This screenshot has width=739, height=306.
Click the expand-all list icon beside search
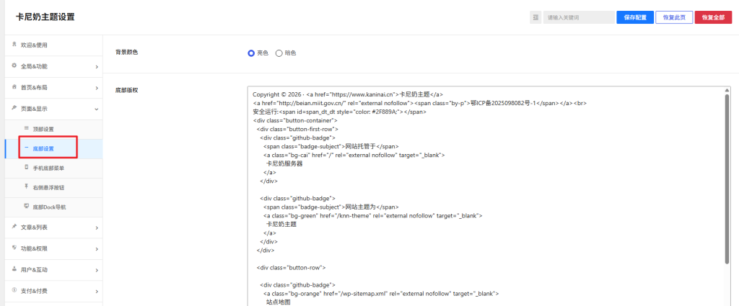coord(535,17)
